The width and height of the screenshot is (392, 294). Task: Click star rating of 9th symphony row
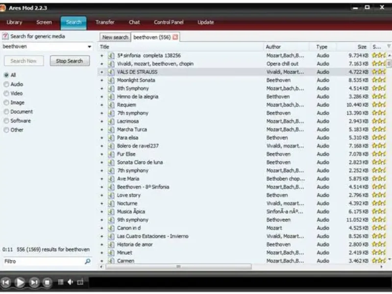pyautogui.click(x=379, y=220)
